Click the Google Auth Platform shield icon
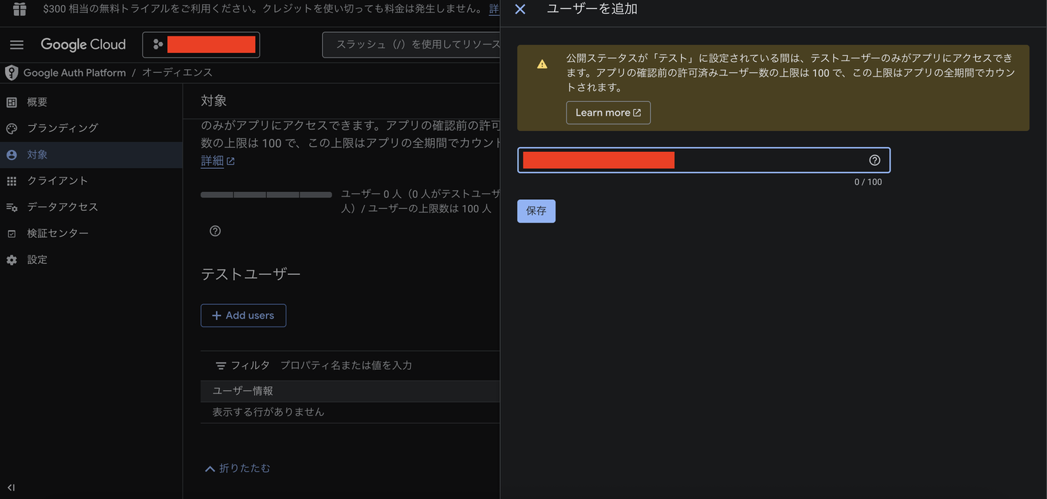The width and height of the screenshot is (1047, 499). click(x=12, y=73)
